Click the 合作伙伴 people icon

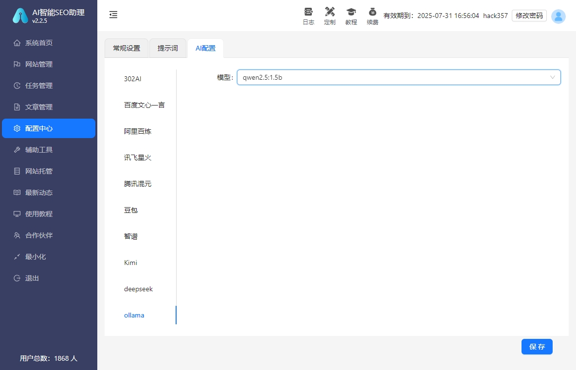point(17,235)
